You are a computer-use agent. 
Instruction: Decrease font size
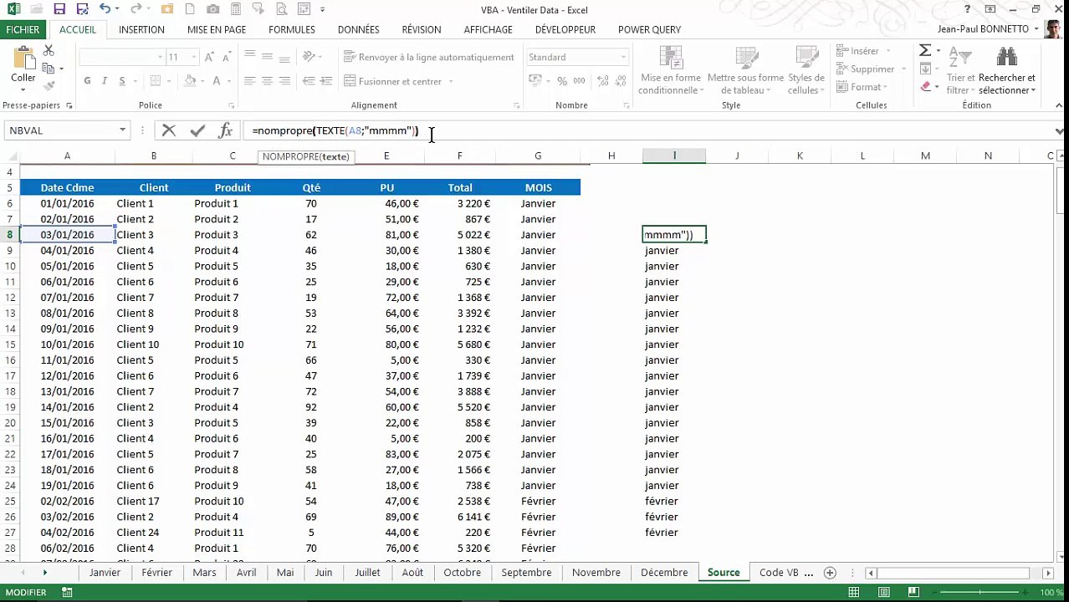[x=226, y=57]
